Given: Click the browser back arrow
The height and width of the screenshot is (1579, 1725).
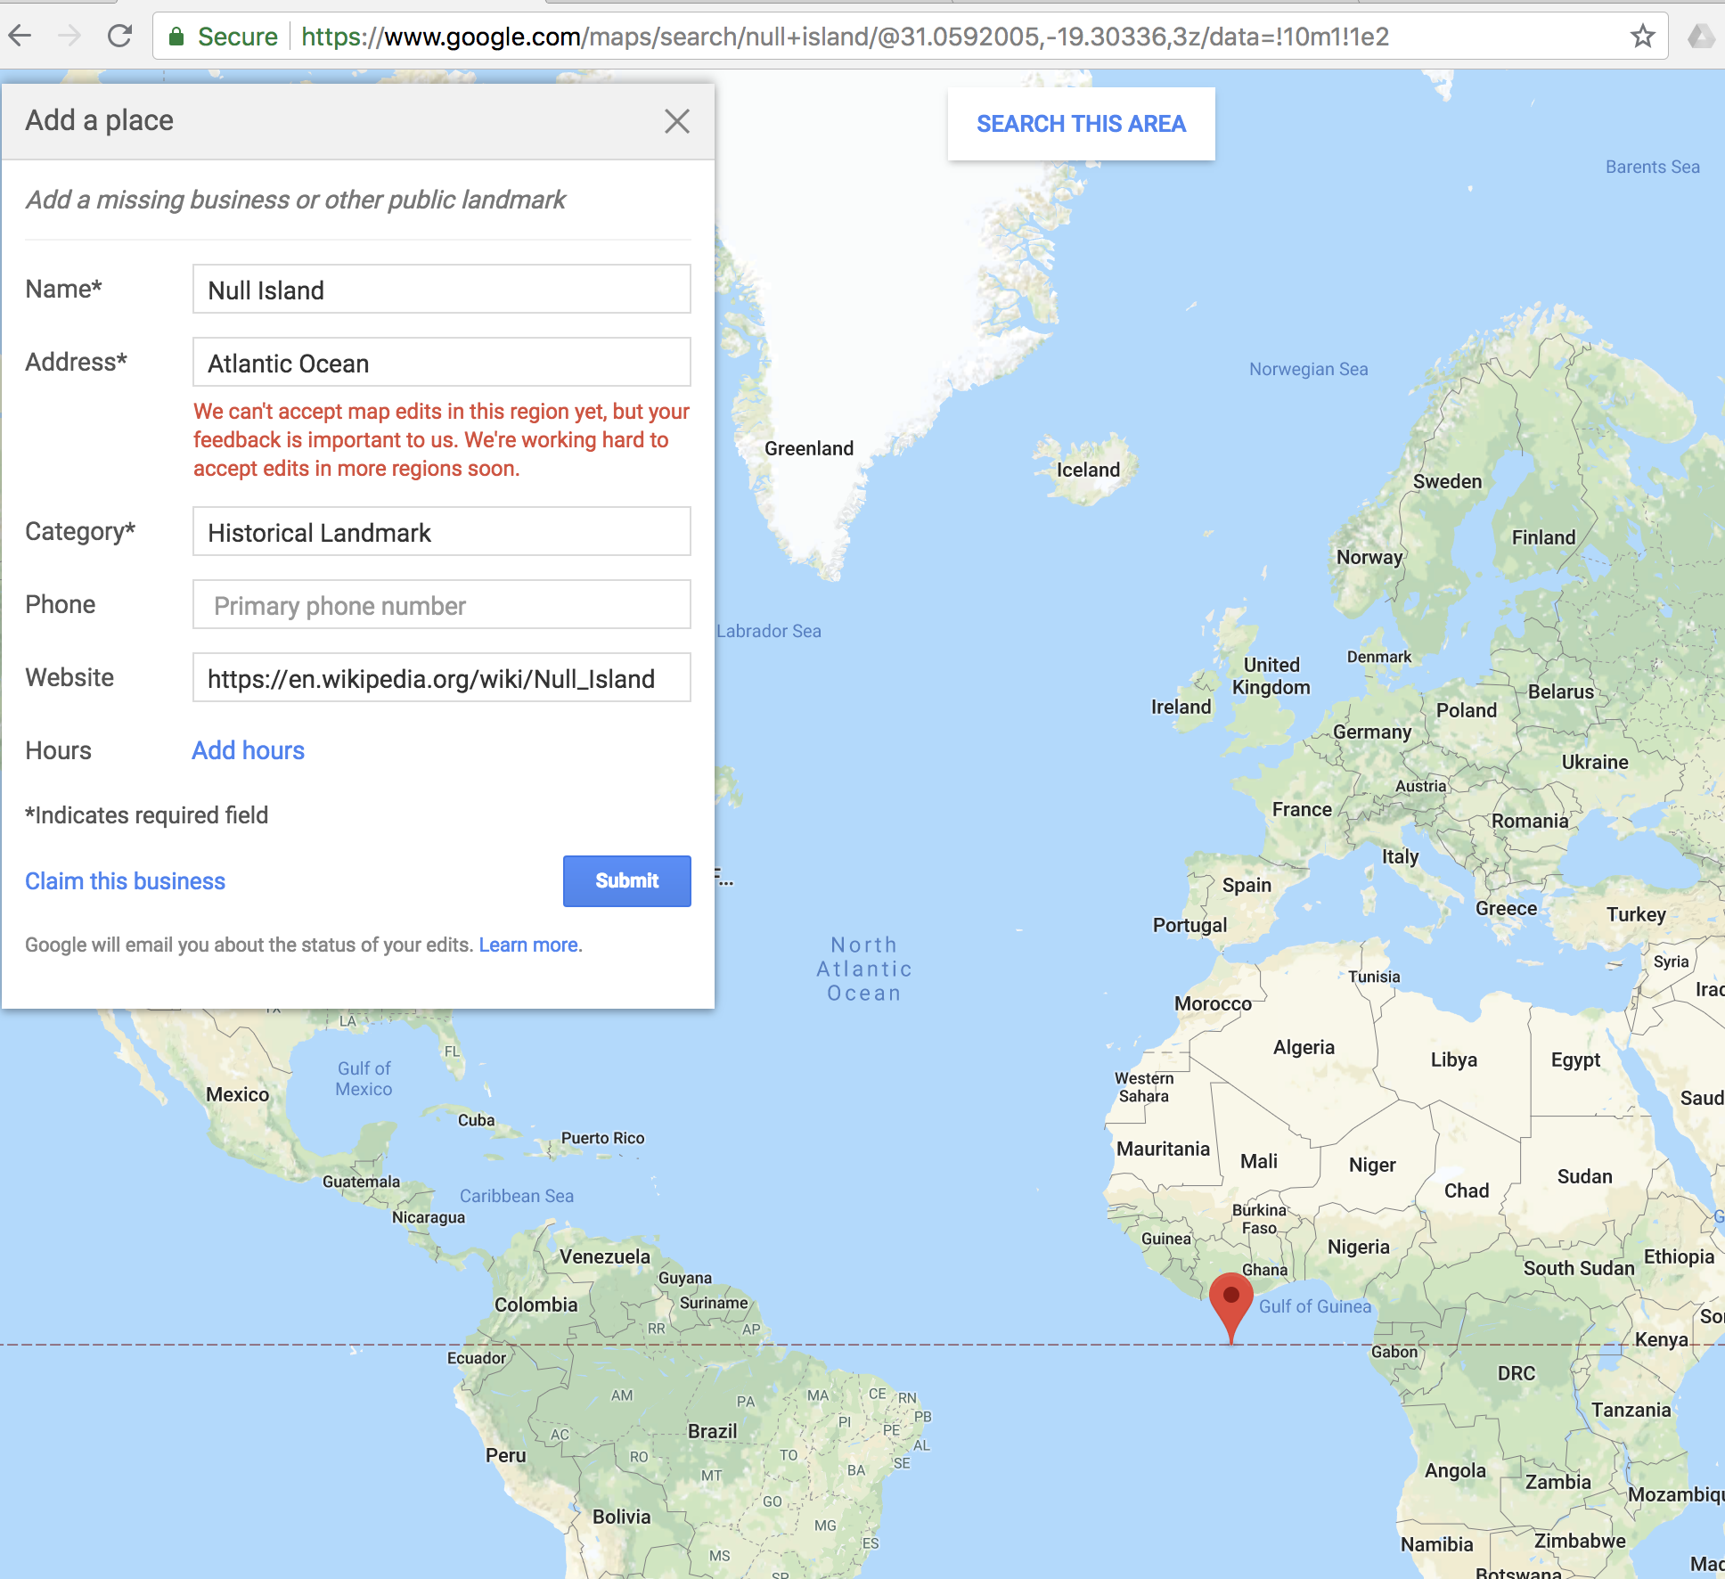Looking at the screenshot, I should [x=20, y=36].
